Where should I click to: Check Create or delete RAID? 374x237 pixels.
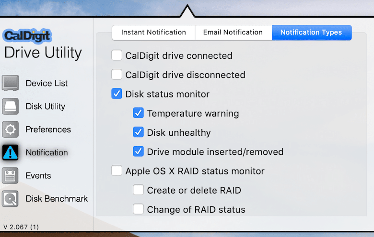tap(139, 190)
